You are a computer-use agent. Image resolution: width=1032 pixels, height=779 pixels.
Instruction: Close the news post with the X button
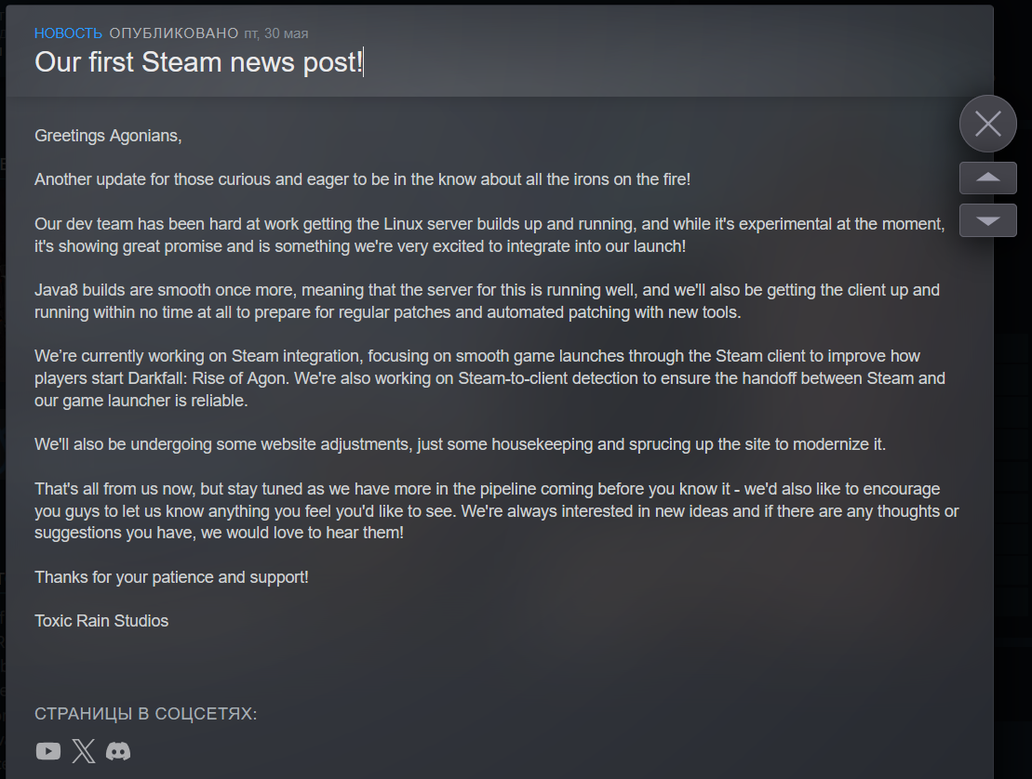[x=988, y=124]
